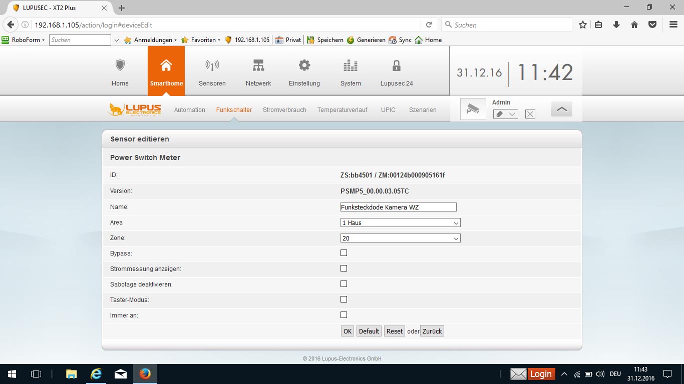Open the System equalizer icon

pyautogui.click(x=351, y=65)
